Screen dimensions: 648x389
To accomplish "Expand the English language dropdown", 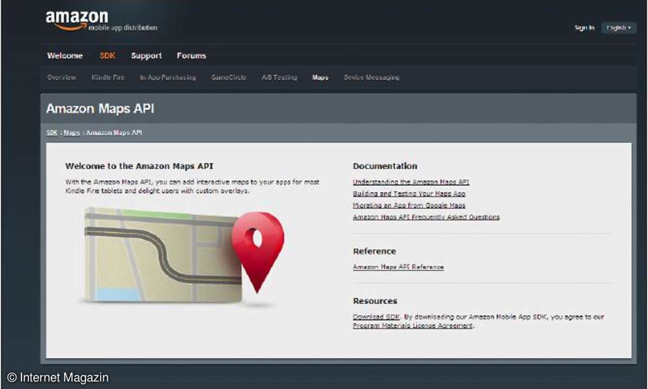I will coord(619,28).
